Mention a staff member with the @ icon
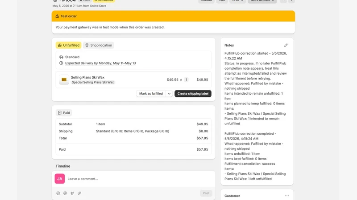Screen dimensions: 357x200 tap(65, 193)
